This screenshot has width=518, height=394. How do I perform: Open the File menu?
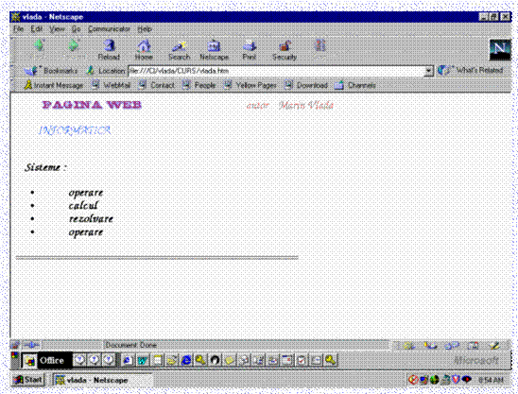click(19, 29)
